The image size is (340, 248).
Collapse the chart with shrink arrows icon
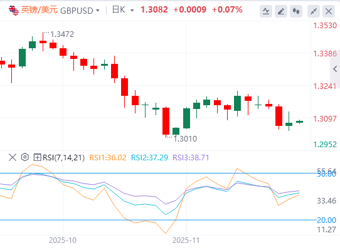coord(314,11)
